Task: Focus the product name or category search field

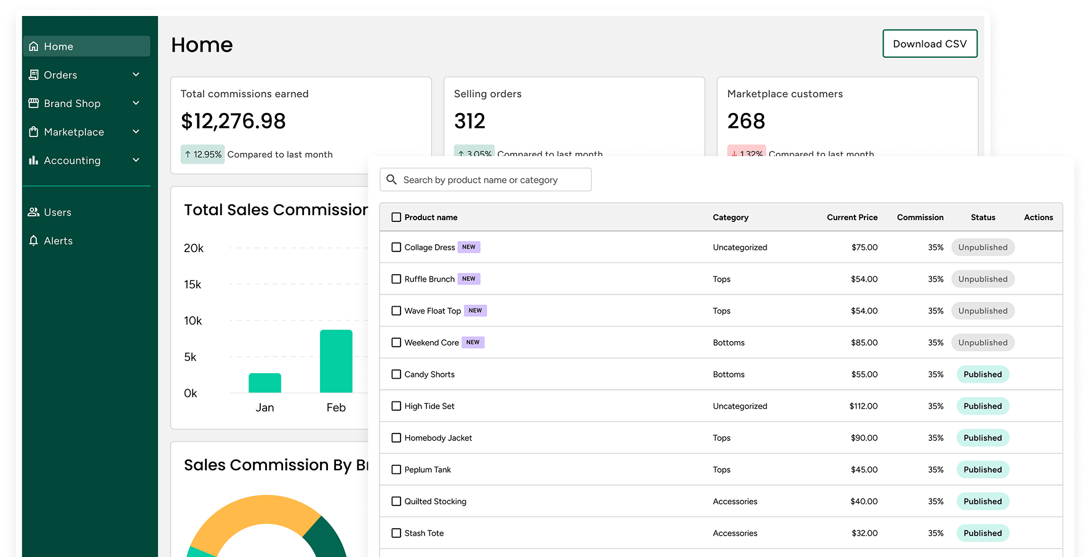Action: click(x=485, y=180)
